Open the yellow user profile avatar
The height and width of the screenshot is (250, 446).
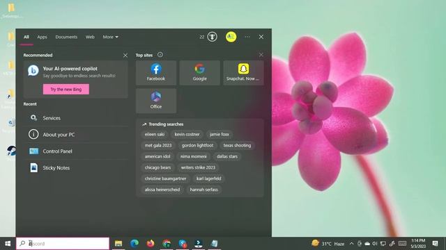(231, 37)
